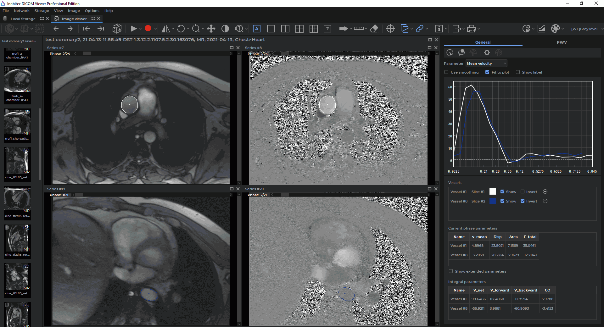Select the rotate image tool
This screenshot has width=604, height=327.
click(x=181, y=29)
